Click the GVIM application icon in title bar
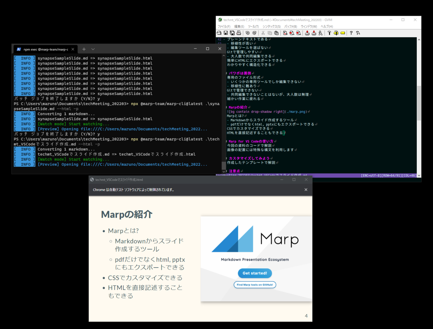This screenshot has height=329, width=433. click(x=220, y=20)
